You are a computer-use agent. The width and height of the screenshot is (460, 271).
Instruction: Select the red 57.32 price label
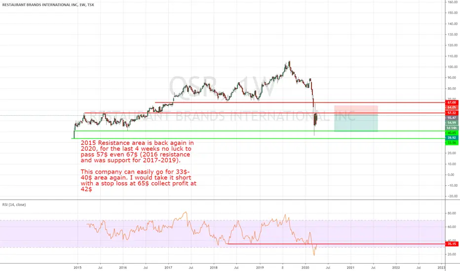452,113
